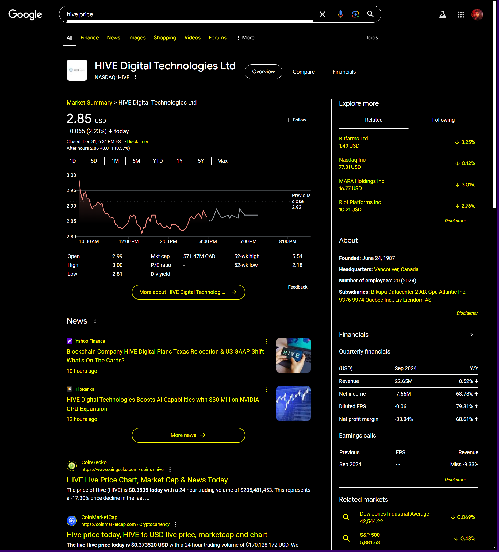Click More about HIVE Digital Technologies button
This screenshot has height=552, width=499.
(188, 292)
